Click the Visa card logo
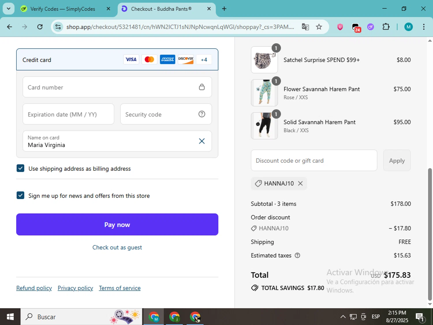This screenshot has height=325, width=433. (131, 60)
